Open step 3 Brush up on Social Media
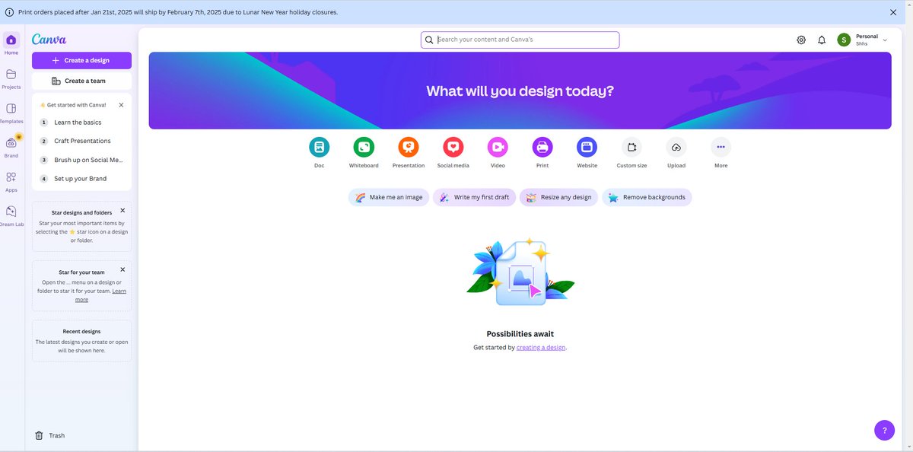Image resolution: width=913 pixels, height=452 pixels. tap(81, 160)
